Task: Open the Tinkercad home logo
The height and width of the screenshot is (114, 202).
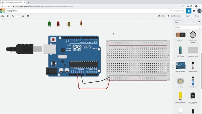Action: tap(3, 11)
